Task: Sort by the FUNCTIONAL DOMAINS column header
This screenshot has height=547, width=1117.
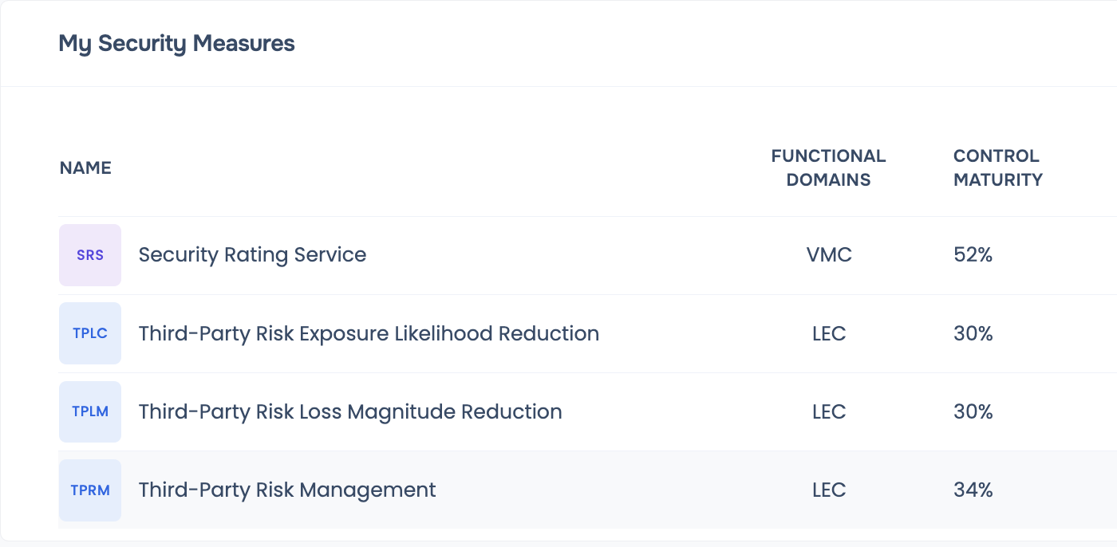Action: coord(828,167)
